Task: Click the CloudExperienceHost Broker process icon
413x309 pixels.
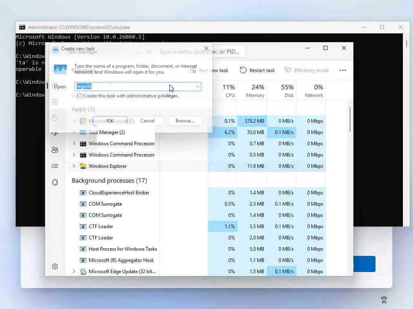Action: click(83, 193)
